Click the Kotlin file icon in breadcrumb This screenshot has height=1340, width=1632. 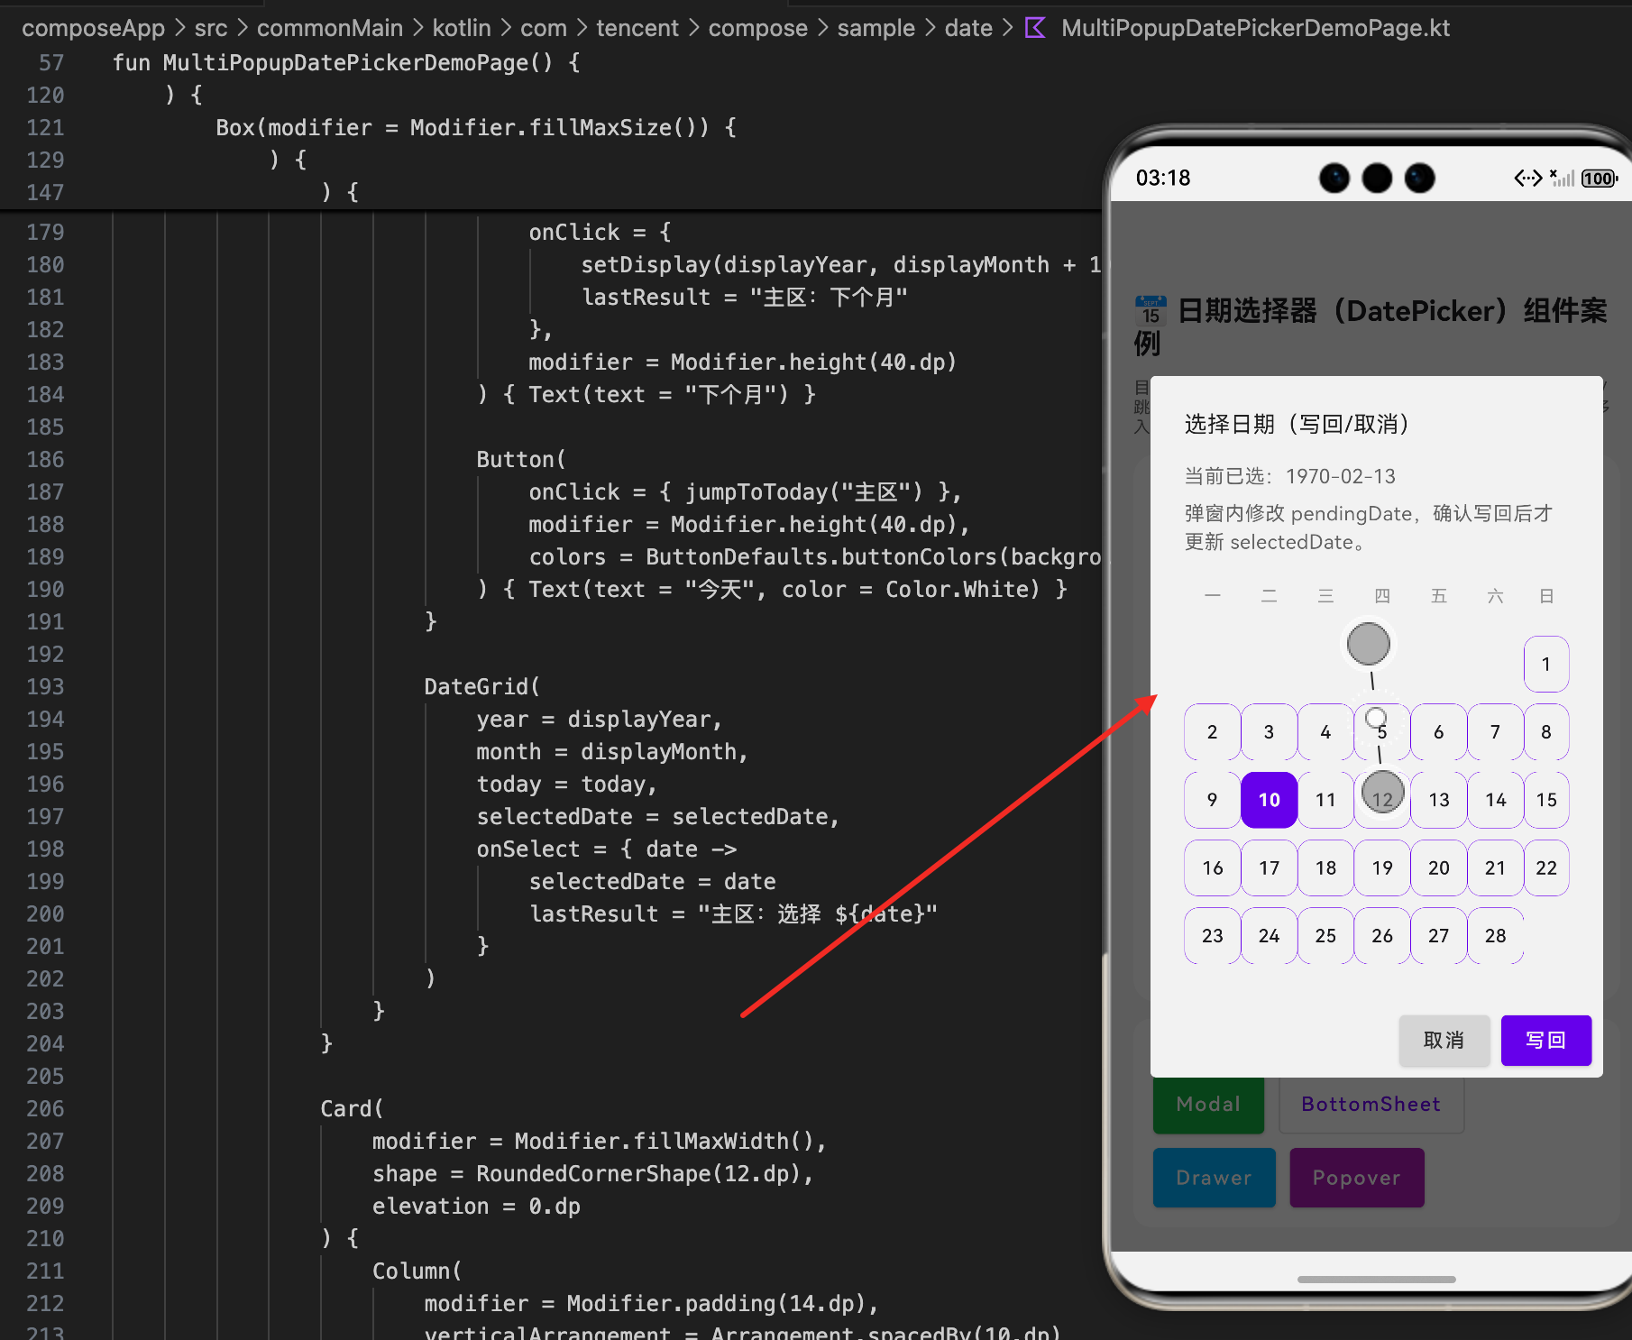click(1035, 28)
